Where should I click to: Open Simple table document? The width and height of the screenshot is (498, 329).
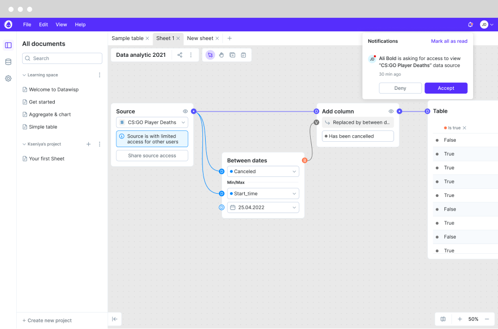[40, 127]
